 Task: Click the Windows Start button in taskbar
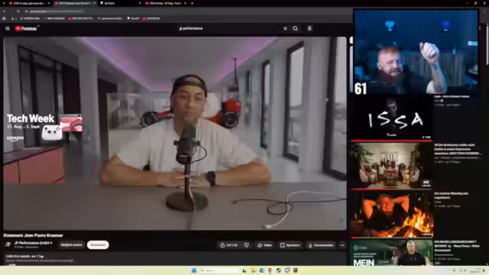193,270
